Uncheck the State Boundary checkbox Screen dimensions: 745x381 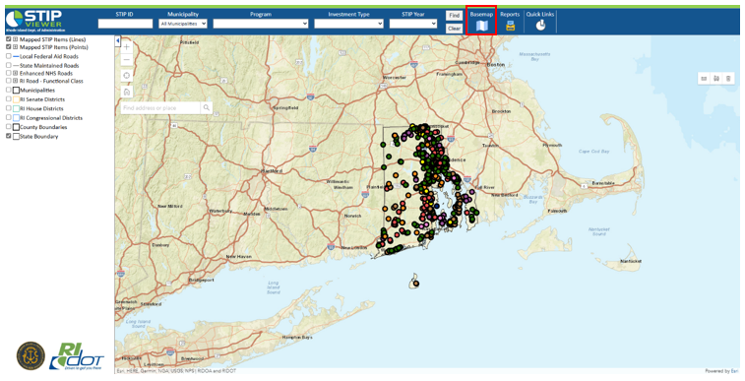pos(9,136)
